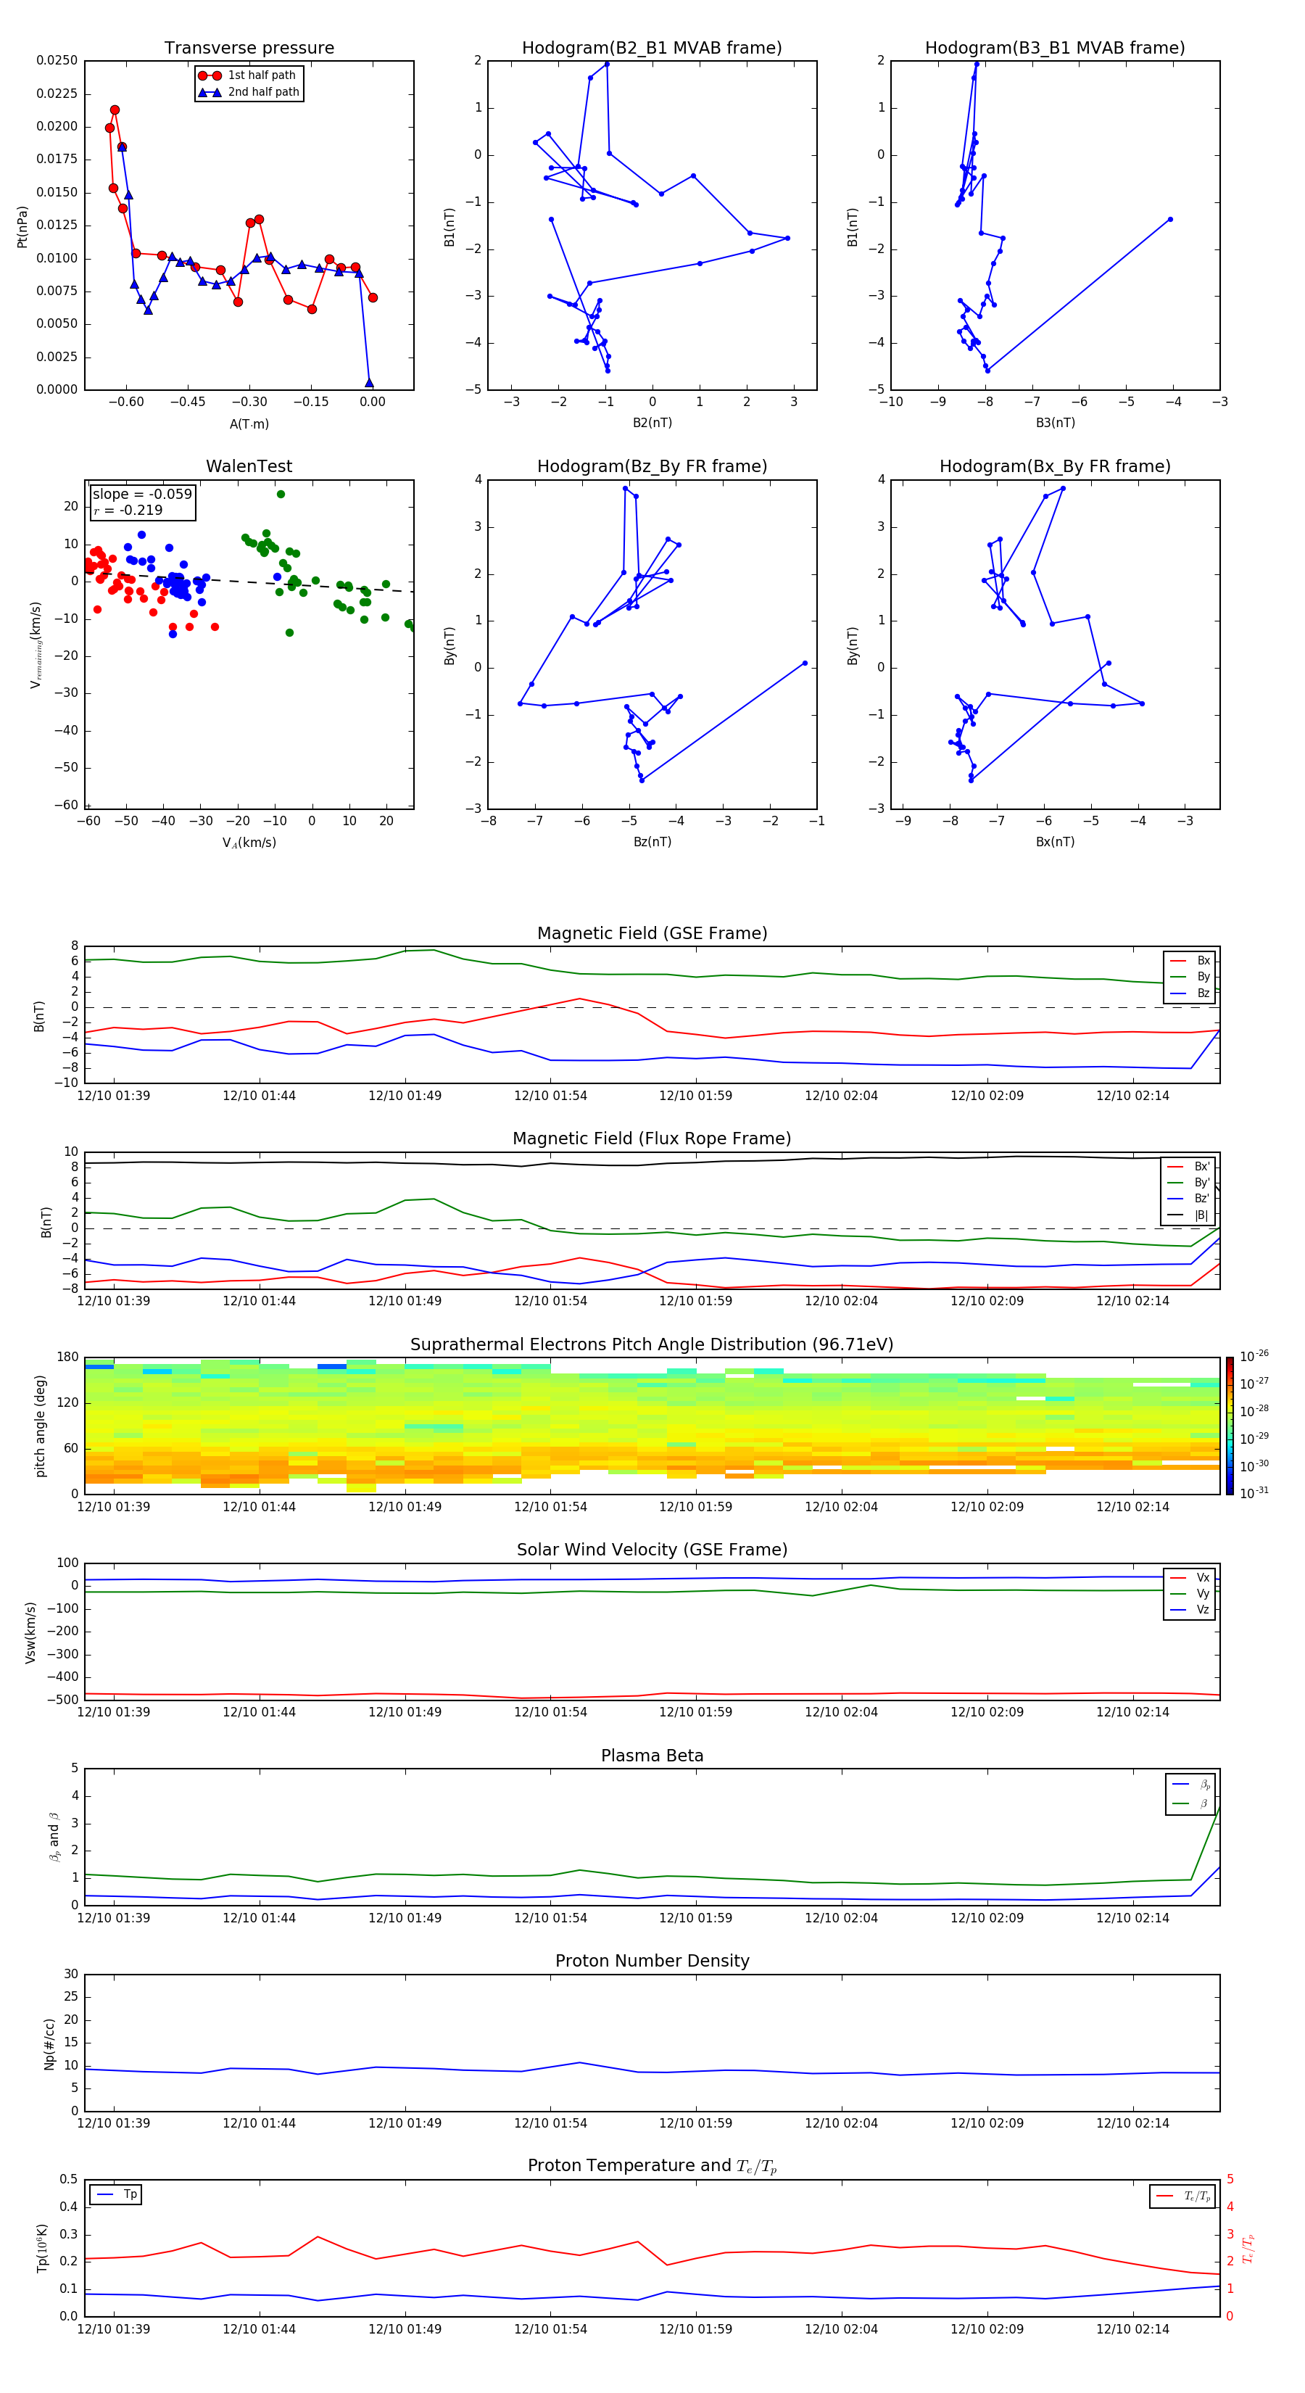
Task: Click the 'Plasma Beta' title
Action: tap(652, 1756)
